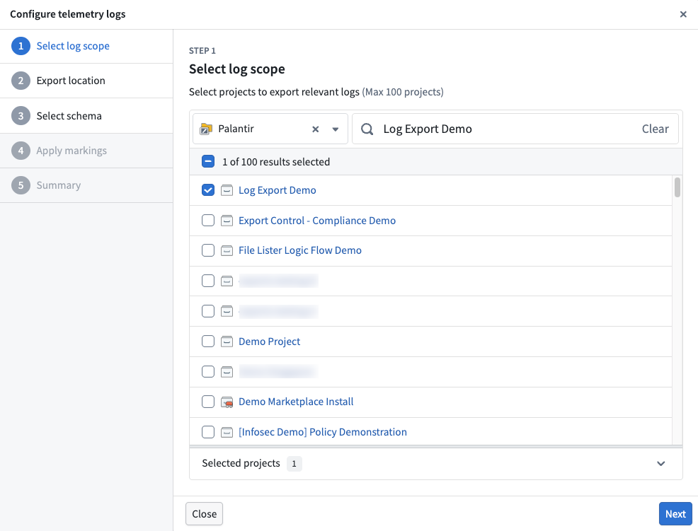
Task: Click the step 1 number badge
Action: [21, 46]
